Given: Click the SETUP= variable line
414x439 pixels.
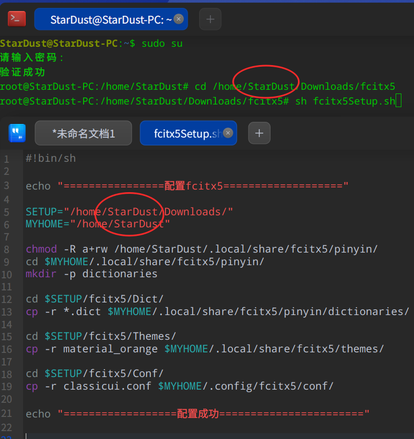Looking at the screenshot, I should [129, 212].
